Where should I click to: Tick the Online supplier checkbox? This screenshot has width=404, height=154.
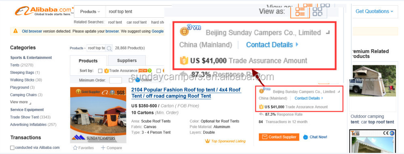pyautogui.click(x=131, y=80)
